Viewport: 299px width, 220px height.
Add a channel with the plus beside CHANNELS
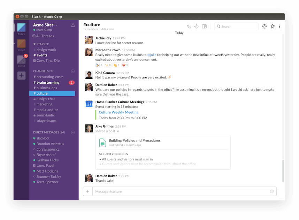(x=73, y=71)
